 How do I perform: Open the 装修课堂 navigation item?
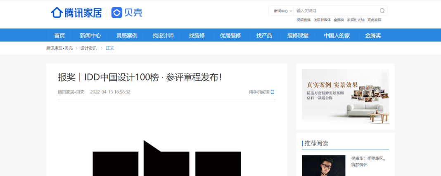pos(298,35)
